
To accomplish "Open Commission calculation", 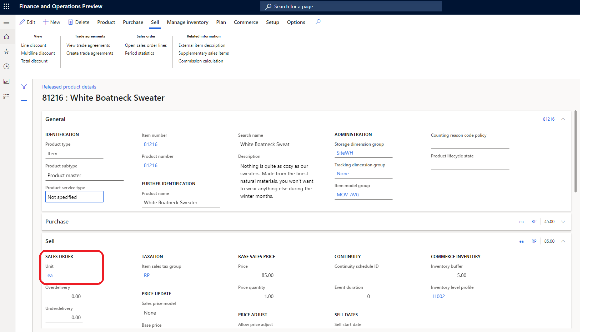I will click(201, 61).
